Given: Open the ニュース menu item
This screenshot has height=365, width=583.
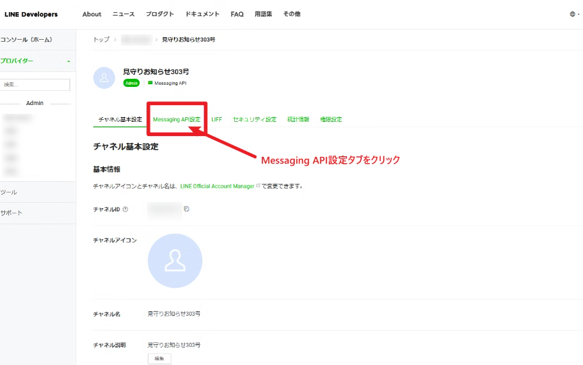Looking at the screenshot, I should (123, 14).
